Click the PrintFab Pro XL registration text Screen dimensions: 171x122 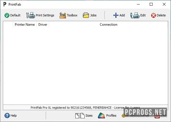pos(85,108)
